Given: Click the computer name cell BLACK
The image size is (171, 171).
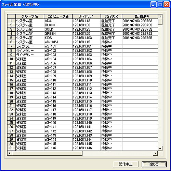Looking at the screenshot, I should (58, 25).
